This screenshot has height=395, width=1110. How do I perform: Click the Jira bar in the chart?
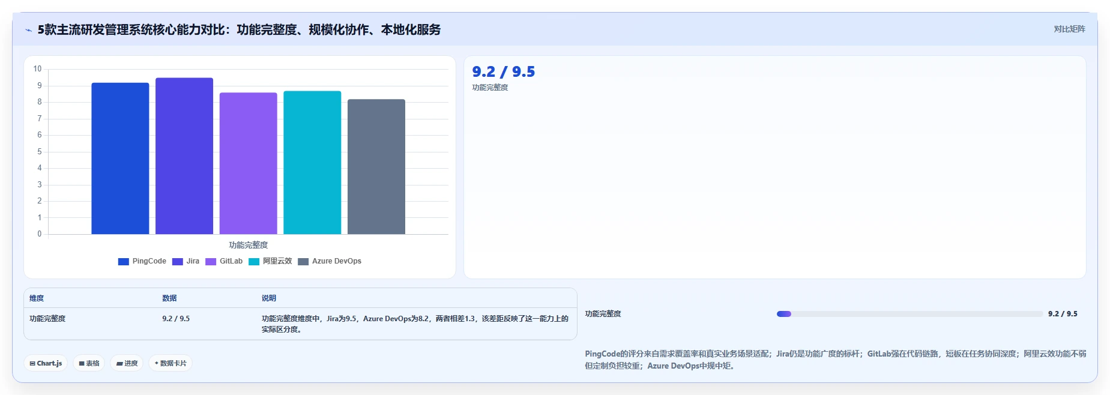tap(184, 156)
